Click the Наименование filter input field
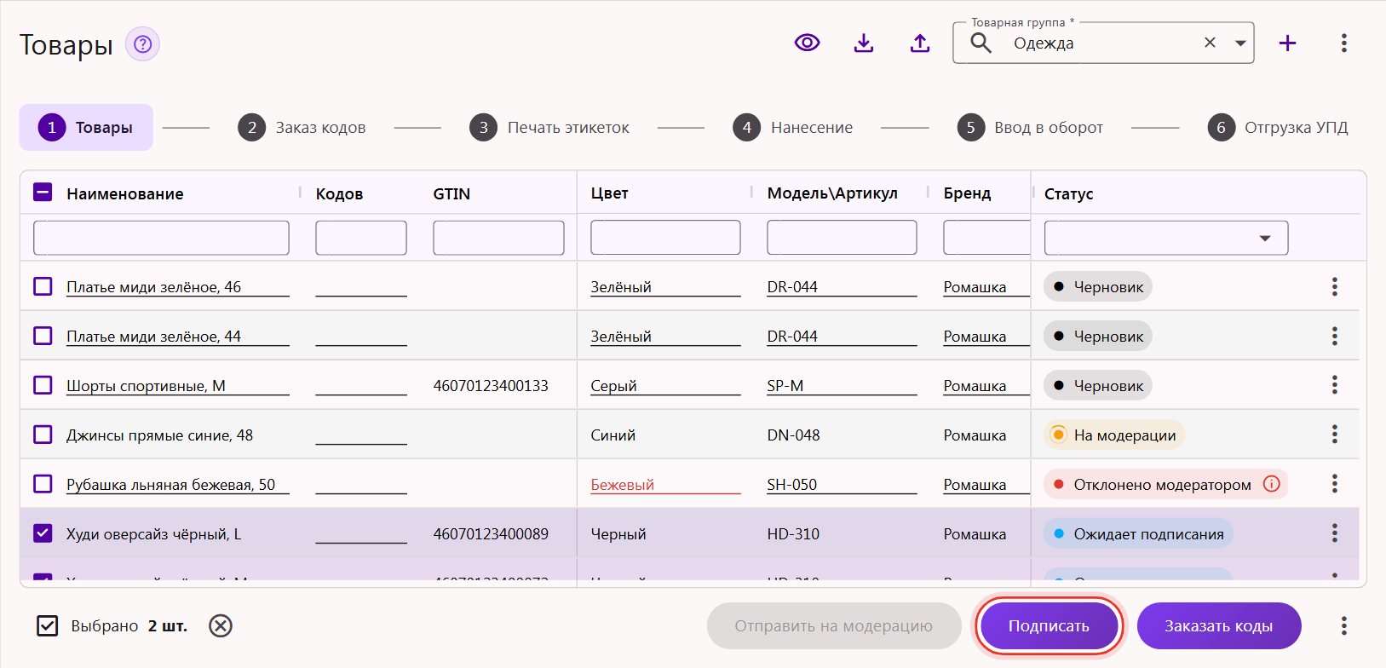This screenshot has height=668, width=1386. (x=161, y=238)
